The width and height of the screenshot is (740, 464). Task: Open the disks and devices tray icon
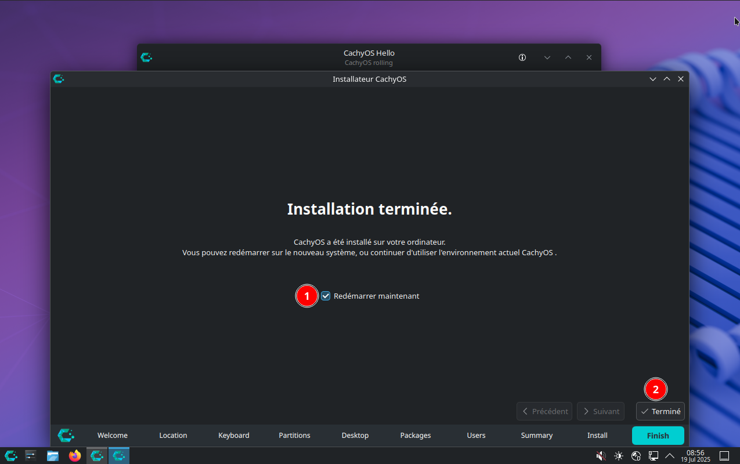point(636,456)
